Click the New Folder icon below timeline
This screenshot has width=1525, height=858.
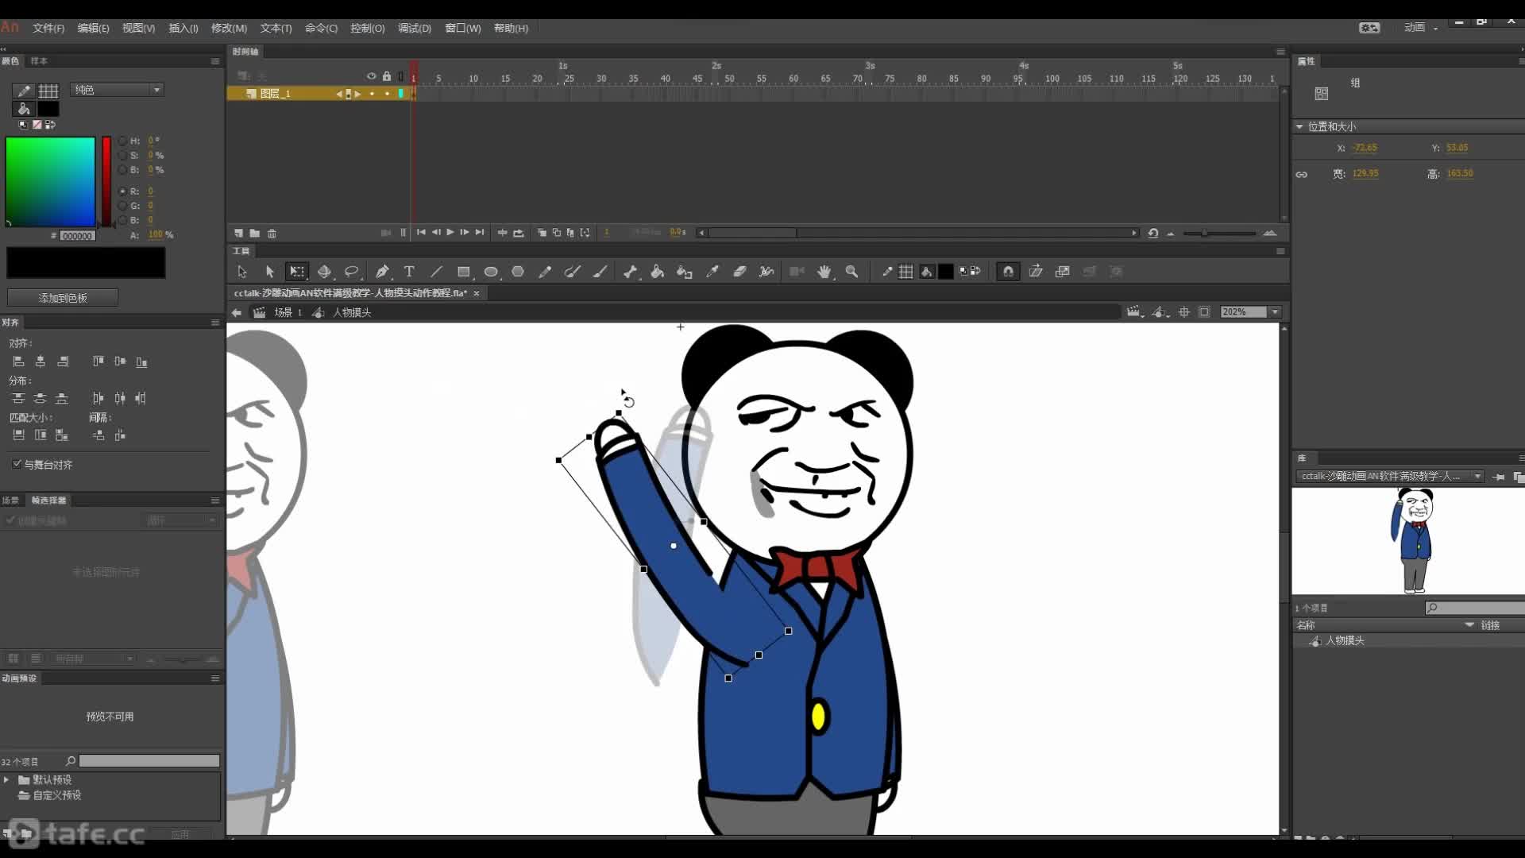[255, 233]
